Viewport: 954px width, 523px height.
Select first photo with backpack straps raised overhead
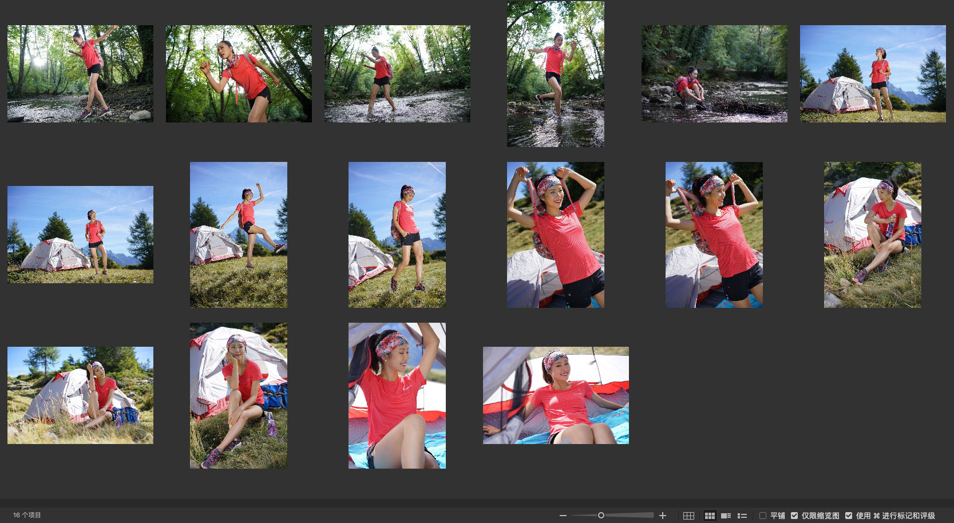[555, 235]
